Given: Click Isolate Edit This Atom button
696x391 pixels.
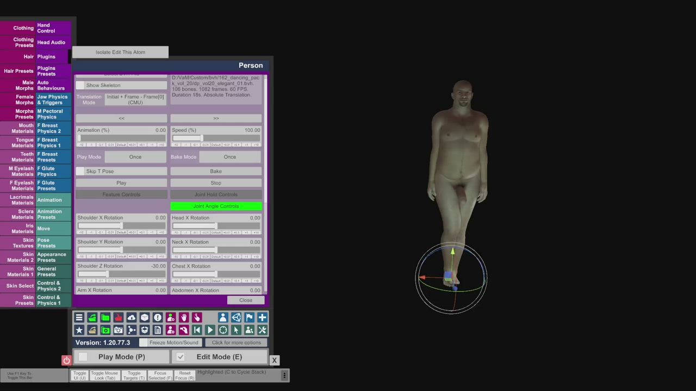Looking at the screenshot, I should [x=120, y=52].
